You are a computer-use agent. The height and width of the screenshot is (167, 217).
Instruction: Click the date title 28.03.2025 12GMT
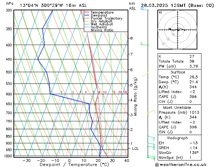coord(163,5)
